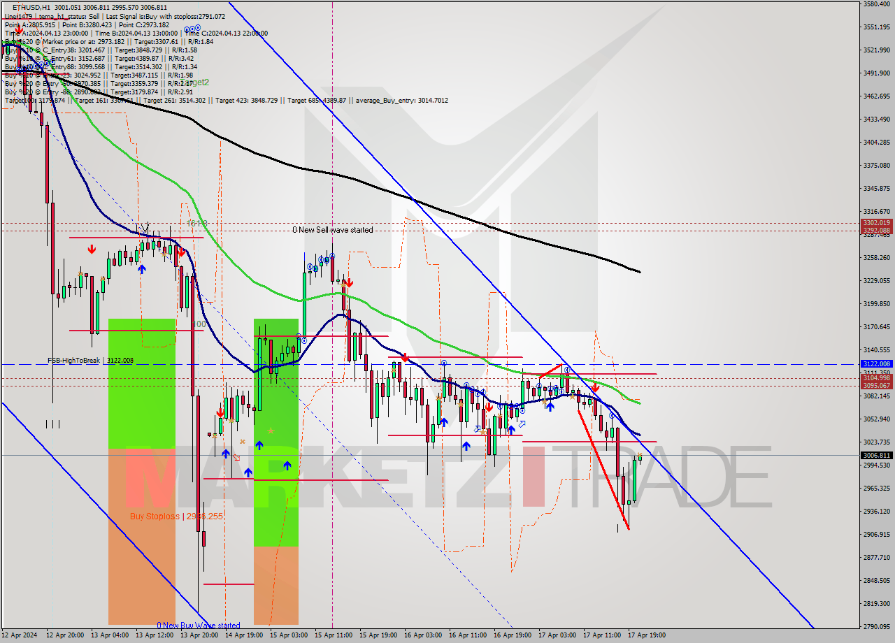Click the 'FSB-HighToBreak | 3122.008' label
Screen dimensions: 895x643
point(90,361)
